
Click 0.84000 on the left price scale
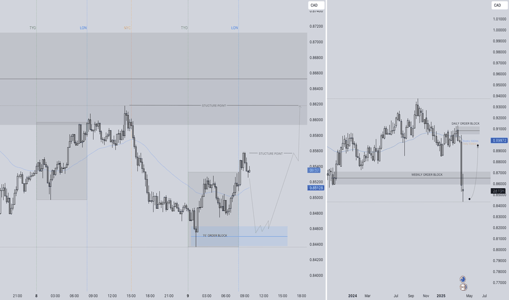(316, 275)
